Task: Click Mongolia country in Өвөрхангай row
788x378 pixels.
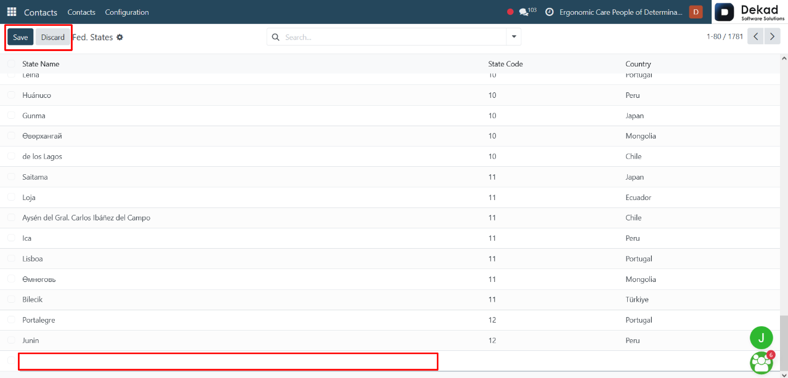Action: pos(641,136)
